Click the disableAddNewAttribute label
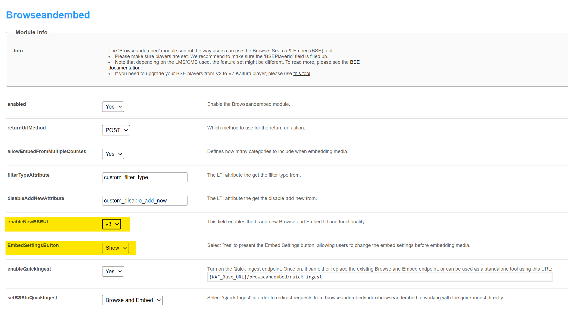 (36, 198)
